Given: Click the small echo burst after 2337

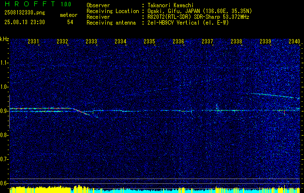Looking at the screenshot, I should 217,108.
